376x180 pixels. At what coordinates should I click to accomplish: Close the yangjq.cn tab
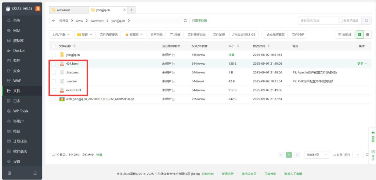point(124,10)
